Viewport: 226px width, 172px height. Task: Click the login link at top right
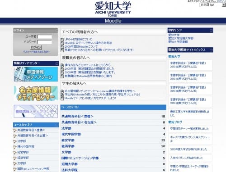click(x=221, y=1)
